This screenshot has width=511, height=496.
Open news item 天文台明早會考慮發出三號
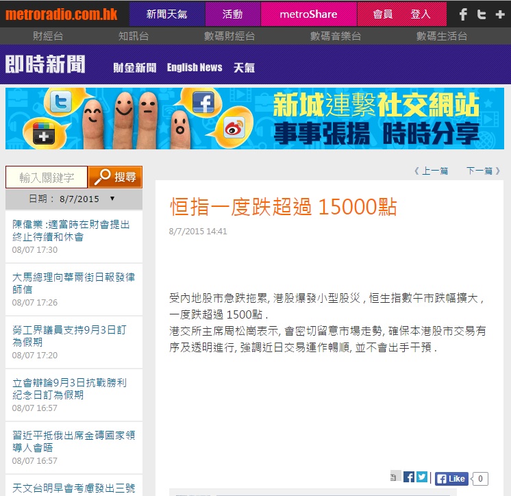click(74, 488)
